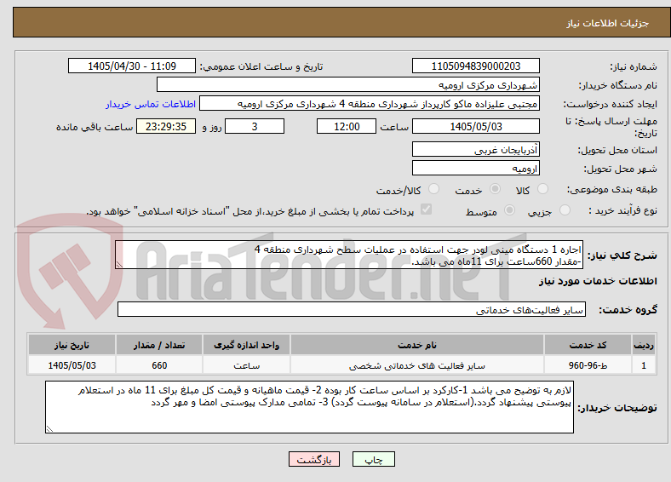Click the شرح کلی نیاز description textarea

click(x=349, y=255)
